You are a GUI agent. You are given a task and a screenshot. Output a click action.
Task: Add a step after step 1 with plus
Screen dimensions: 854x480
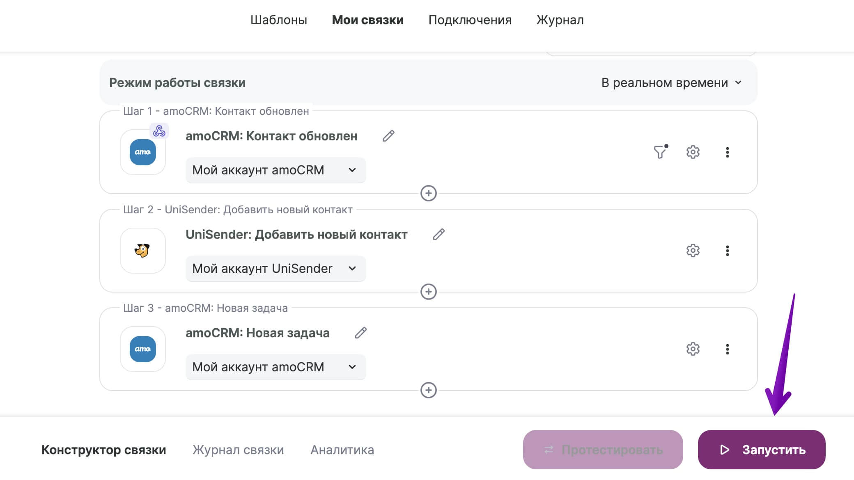click(428, 193)
